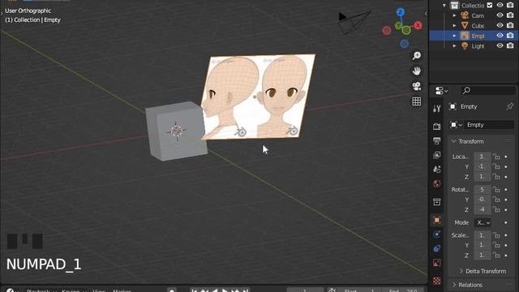Open the View Layer properties tab
The width and height of the screenshot is (519, 292).
click(436, 155)
